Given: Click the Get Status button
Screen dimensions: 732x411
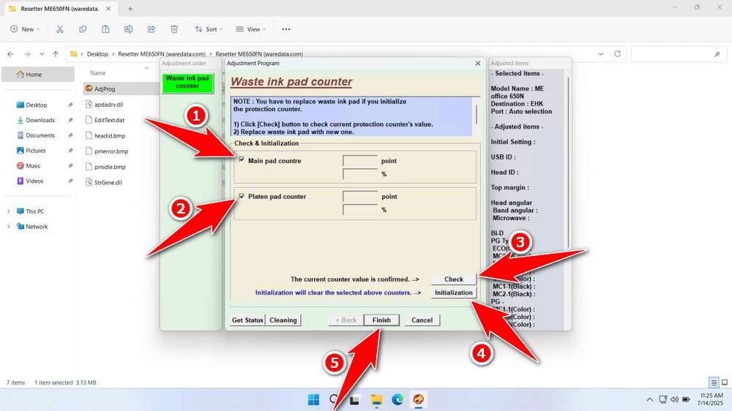Looking at the screenshot, I should 247,320.
